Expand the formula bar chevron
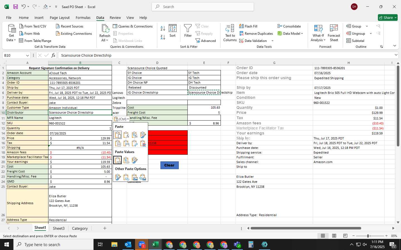The width and height of the screenshot is (401, 250). pyautogui.click(x=396, y=55)
